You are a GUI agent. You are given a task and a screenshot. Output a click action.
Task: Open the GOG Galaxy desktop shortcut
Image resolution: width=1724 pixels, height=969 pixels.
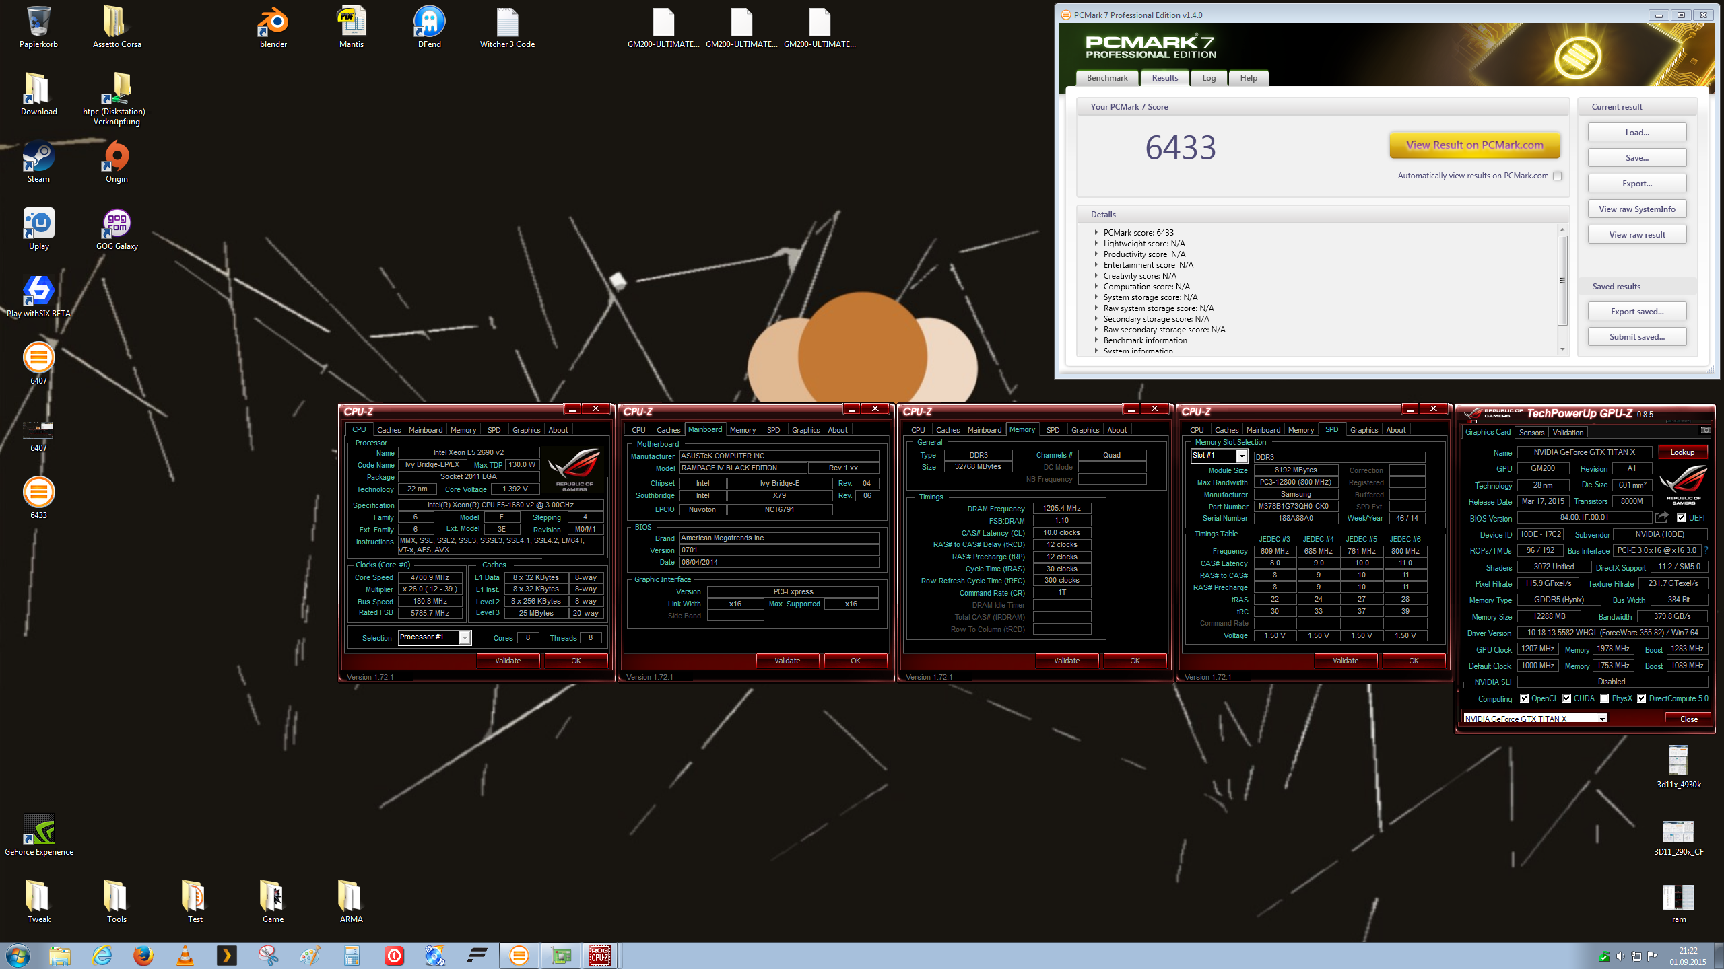[117, 229]
